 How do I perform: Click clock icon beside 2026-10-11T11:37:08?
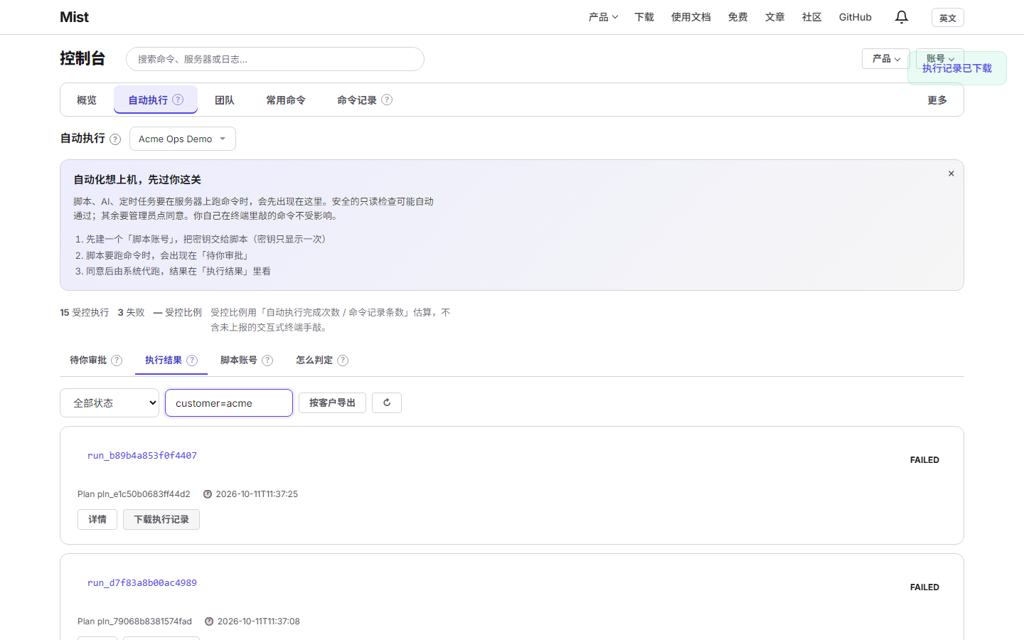click(x=209, y=622)
